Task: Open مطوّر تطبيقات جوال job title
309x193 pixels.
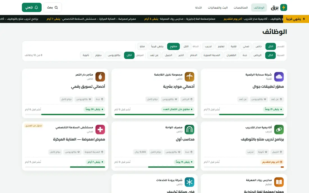Action: tap(268, 87)
